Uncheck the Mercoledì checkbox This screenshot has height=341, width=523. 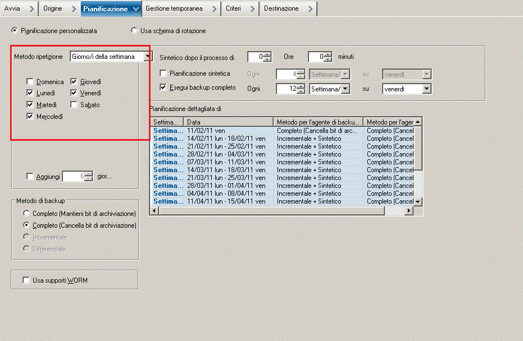30,117
